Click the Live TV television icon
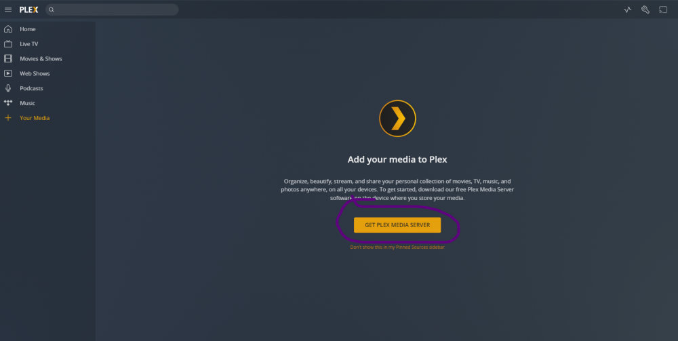 (8, 43)
